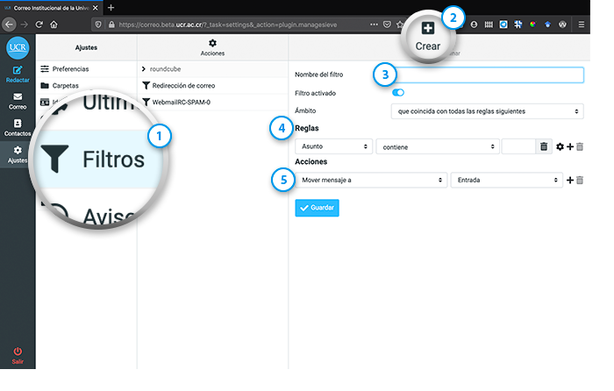
Task: Go to Correo in the sidebar
Action: pos(18,100)
